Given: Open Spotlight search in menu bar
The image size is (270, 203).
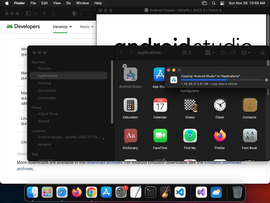Looking at the screenshot, I should (x=214, y=3).
